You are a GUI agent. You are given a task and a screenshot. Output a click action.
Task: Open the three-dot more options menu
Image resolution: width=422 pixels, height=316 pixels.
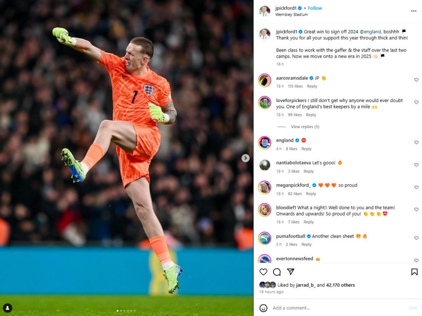click(x=414, y=11)
